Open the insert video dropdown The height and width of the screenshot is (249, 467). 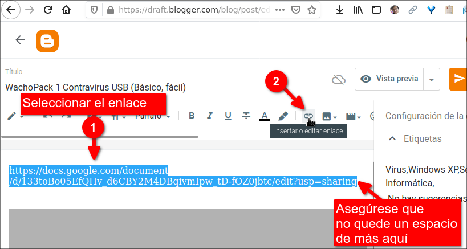point(353,117)
